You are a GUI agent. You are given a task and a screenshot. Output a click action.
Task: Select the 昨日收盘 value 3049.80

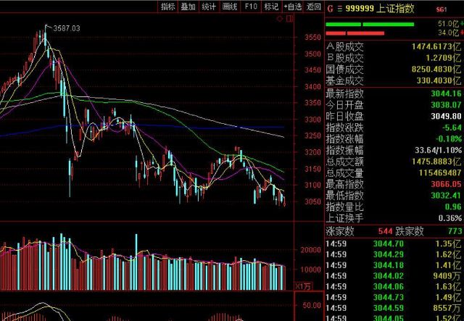446,116
